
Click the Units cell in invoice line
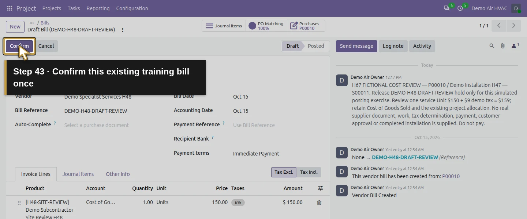click(162, 202)
